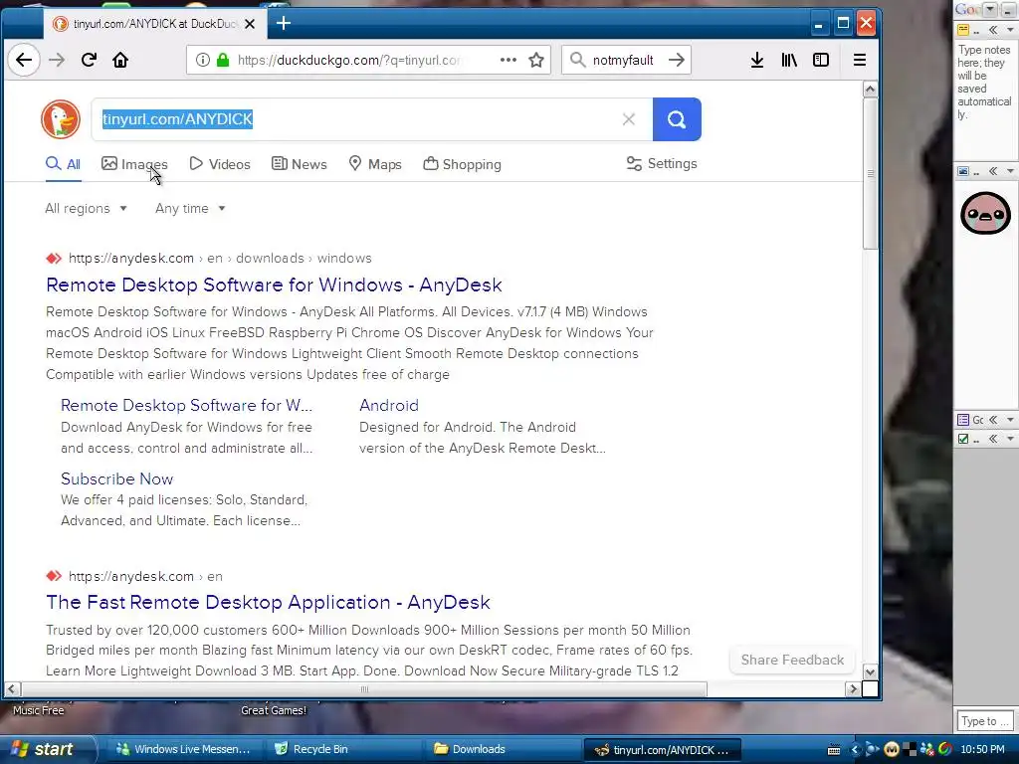Image resolution: width=1019 pixels, height=764 pixels.
Task: Open the Firefox hamburger menu
Action: (859, 61)
